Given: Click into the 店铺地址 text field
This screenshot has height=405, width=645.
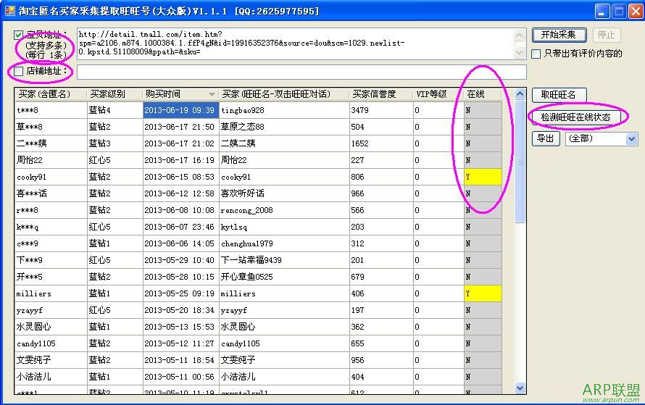Looking at the screenshot, I should coord(301,72).
